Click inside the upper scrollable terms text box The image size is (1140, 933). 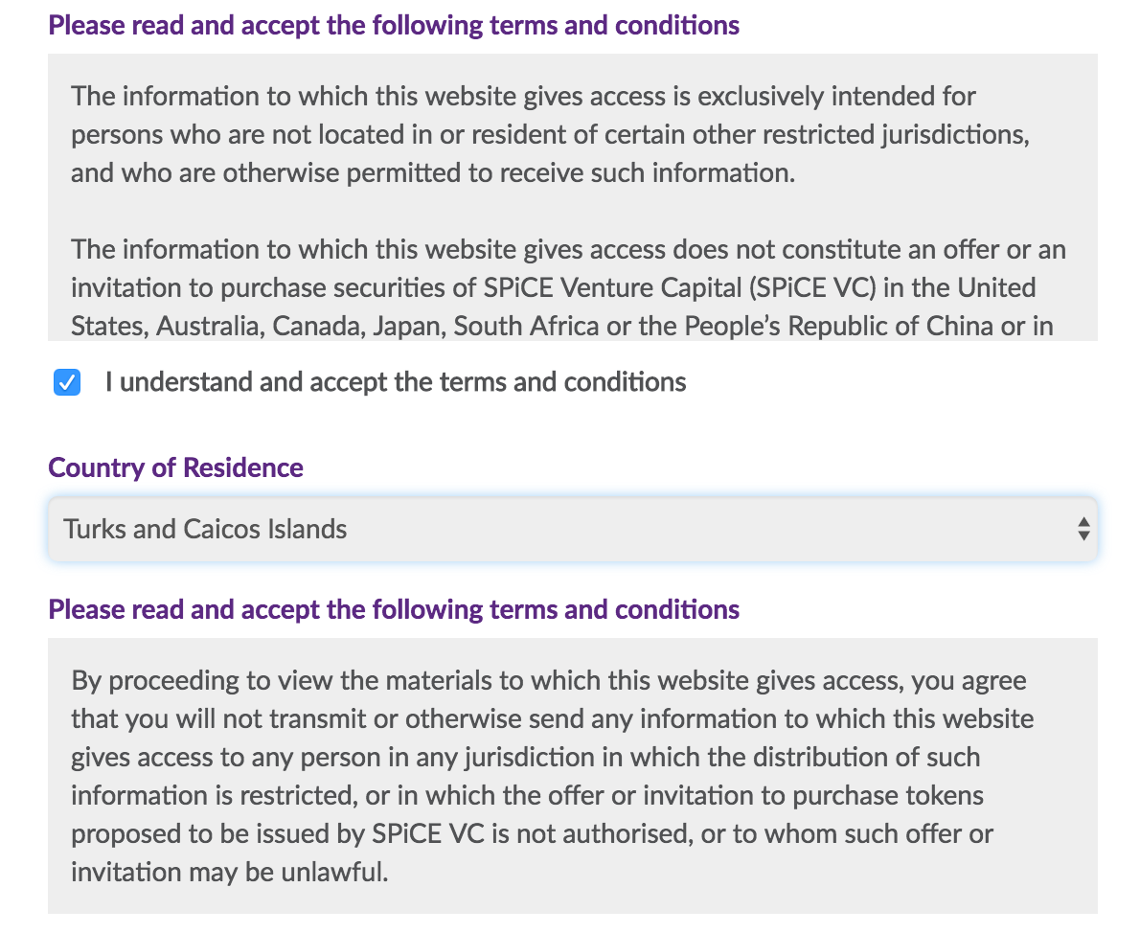tap(573, 197)
